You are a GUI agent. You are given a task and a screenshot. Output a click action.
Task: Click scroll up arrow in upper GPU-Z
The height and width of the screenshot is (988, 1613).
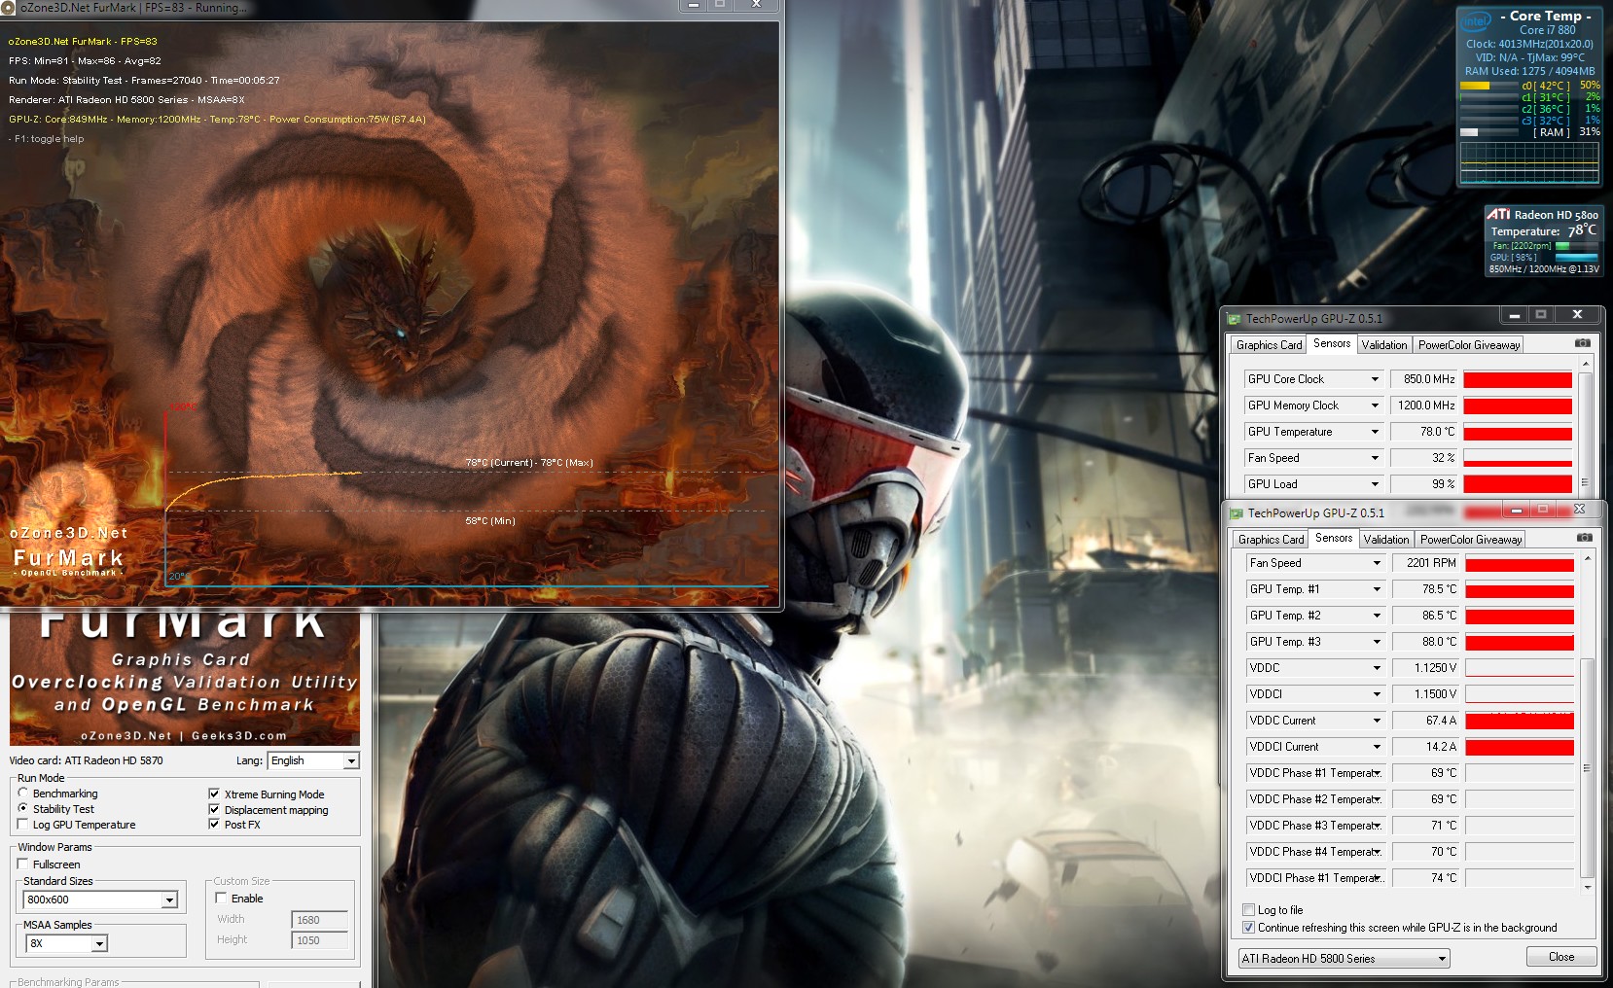pyautogui.click(x=1586, y=364)
